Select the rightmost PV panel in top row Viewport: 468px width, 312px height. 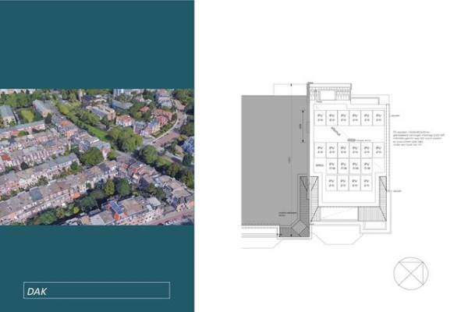(378, 118)
